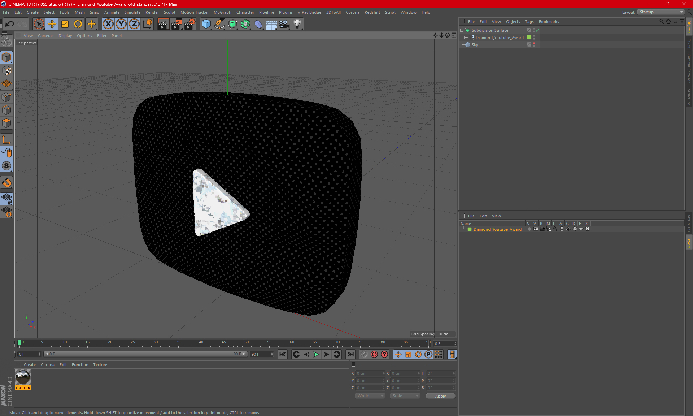Toggle Parameter keyframe recording P button

point(428,354)
